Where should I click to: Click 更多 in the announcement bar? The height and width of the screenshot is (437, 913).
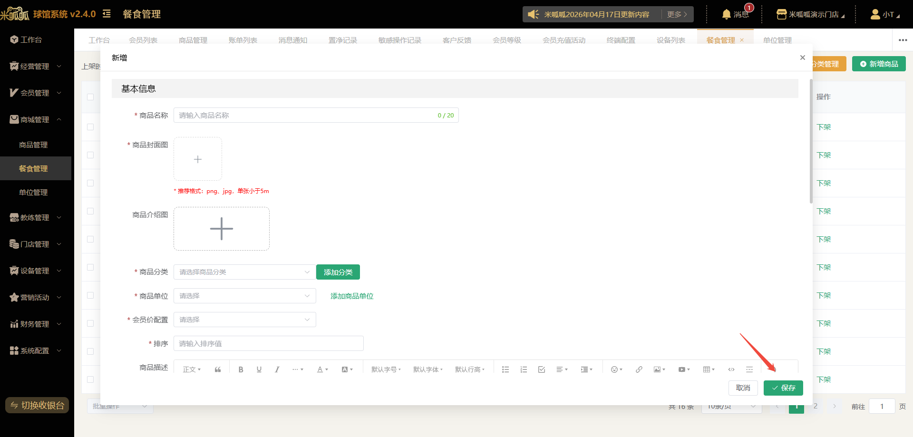(677, 14)
